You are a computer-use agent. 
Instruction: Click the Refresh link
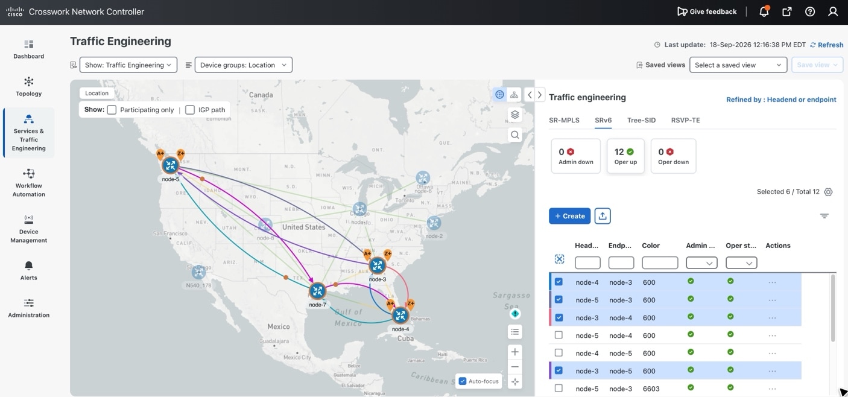[826, 45]
